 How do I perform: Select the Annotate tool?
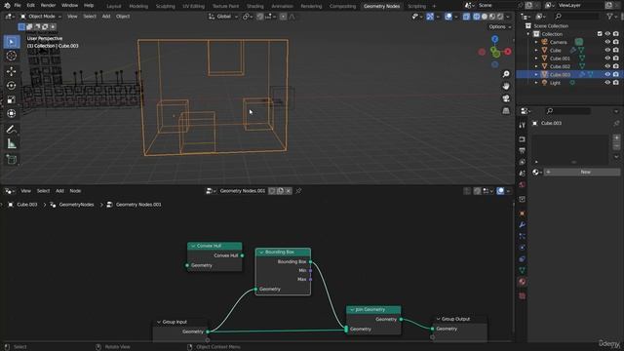click(x=12, y=130)
